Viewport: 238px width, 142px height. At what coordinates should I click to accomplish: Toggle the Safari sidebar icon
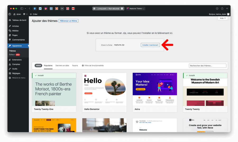coord(22,9)
